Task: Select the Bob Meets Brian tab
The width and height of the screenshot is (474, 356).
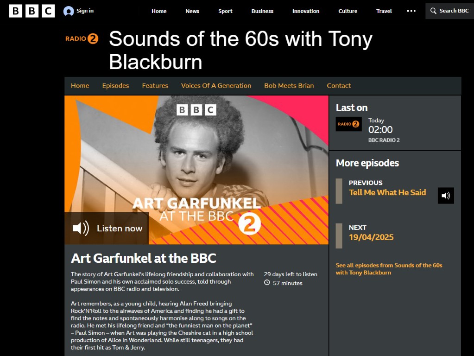Action: tap(289, 86)
